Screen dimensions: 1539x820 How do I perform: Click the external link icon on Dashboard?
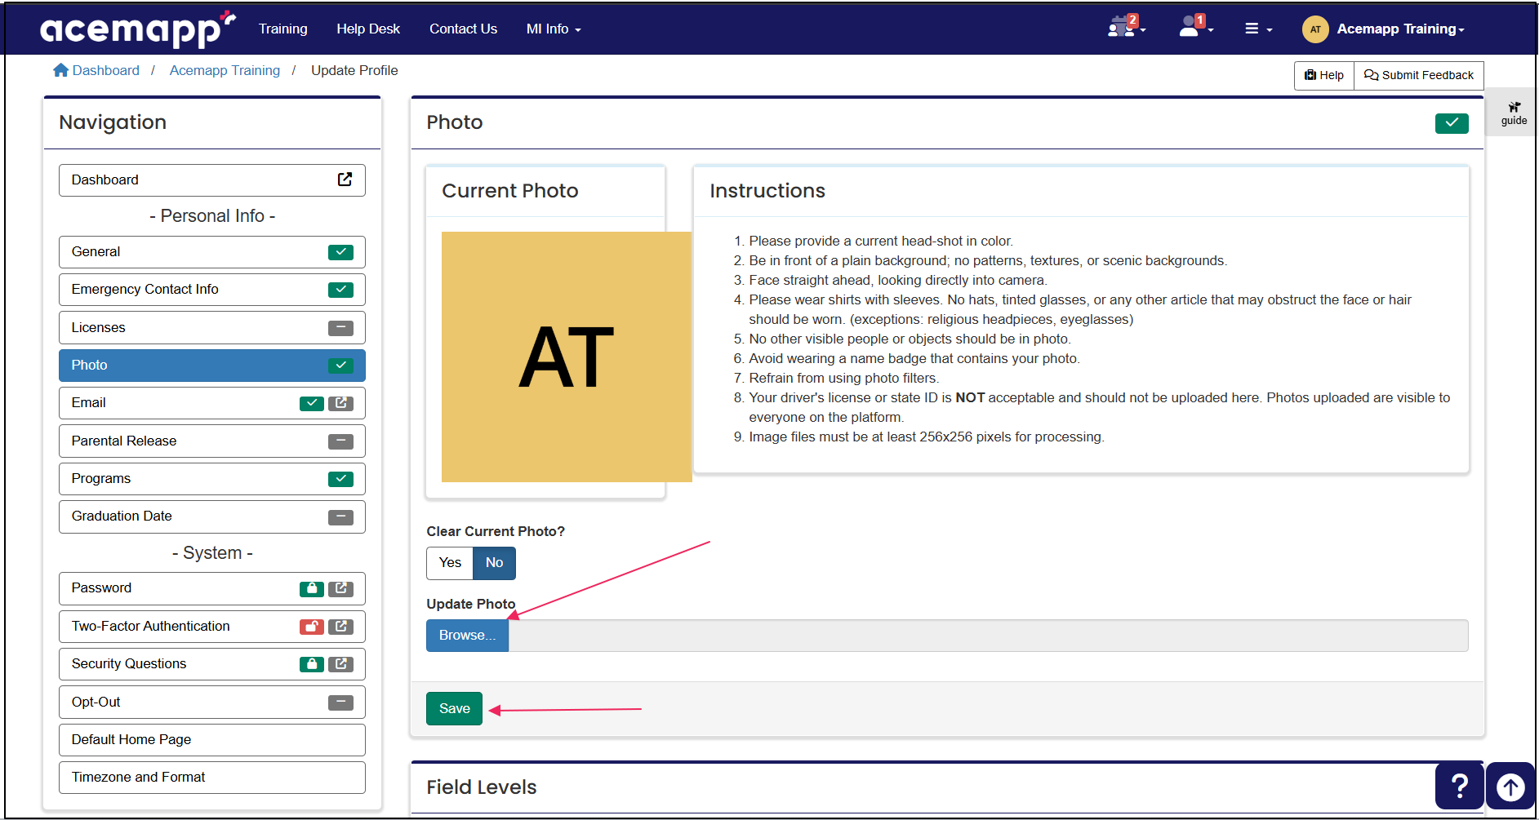coord(345,180)
